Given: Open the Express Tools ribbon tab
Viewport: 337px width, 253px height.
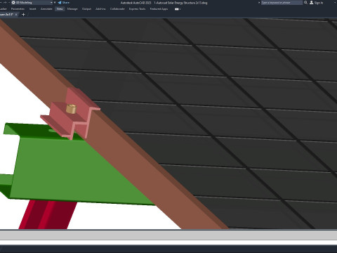Looking at the screenshot, I should [x=137, y=9].
